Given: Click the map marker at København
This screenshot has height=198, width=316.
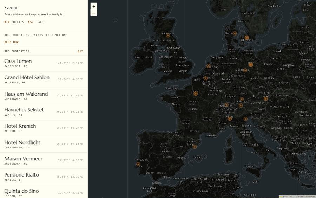Looking at the screenshot, I should pos(247,38).
